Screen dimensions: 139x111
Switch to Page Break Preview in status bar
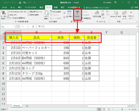pos(109,109)
